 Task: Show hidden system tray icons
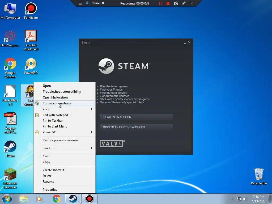tap(232, 199)
